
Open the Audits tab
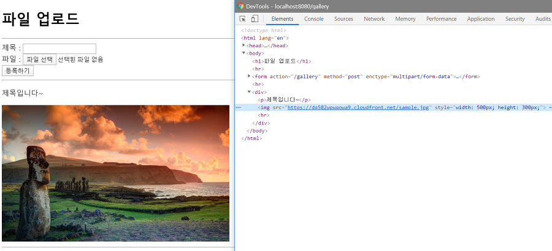[x=543, y=19]
